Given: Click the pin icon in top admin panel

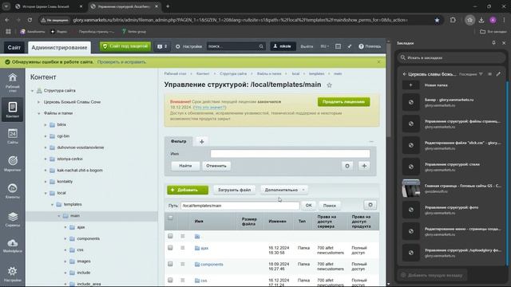Looking at the screenshot, I should 350,46.
